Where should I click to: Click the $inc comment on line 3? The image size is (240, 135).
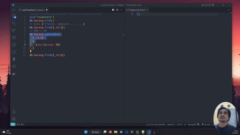(57, 24)
